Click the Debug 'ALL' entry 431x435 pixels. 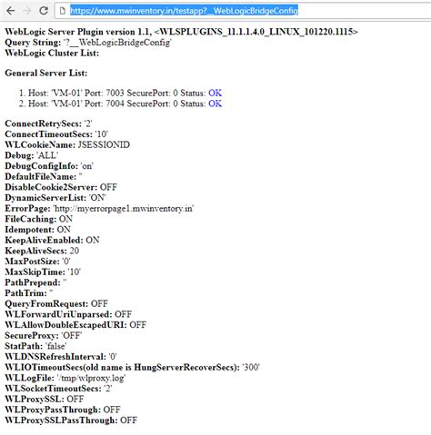point(32,155)
